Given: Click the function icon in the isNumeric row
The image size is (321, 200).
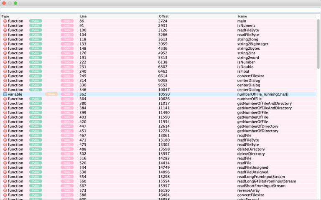Looking at the screenshot, I should click(x=5, y=25).
